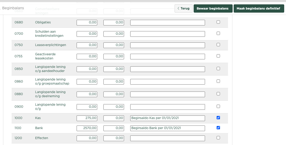This screenshot has width=286, height=145.
Task: Check the Langlopende lening o/g aandeelhouder checkbox
Action: click(218, 69)
